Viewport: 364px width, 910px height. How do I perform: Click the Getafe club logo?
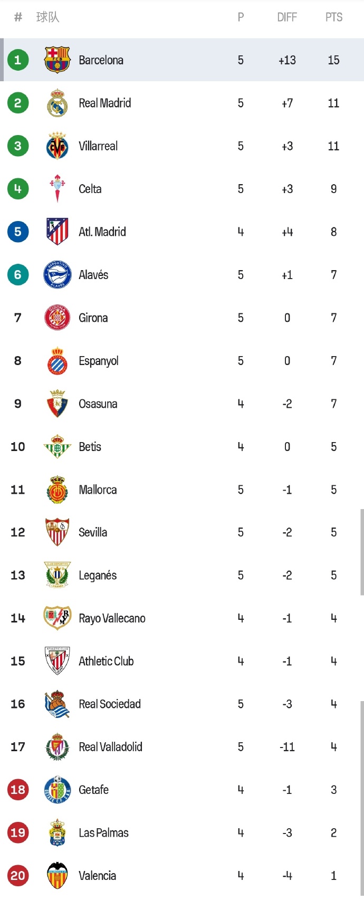pos(57,790)
